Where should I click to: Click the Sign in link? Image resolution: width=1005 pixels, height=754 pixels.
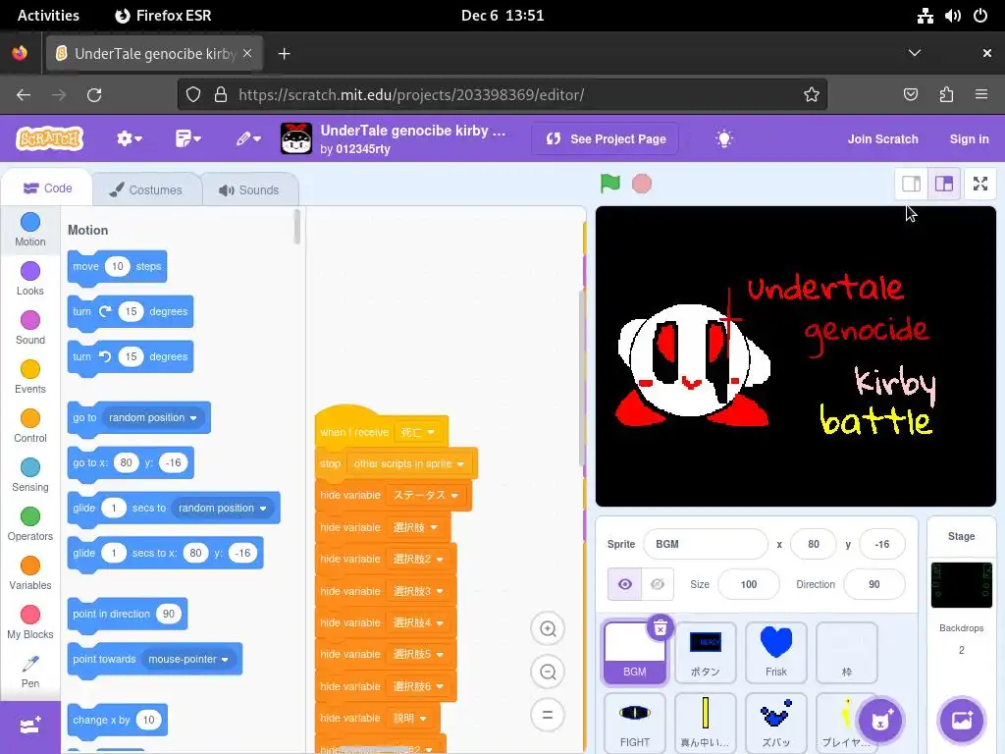(969, 138)
